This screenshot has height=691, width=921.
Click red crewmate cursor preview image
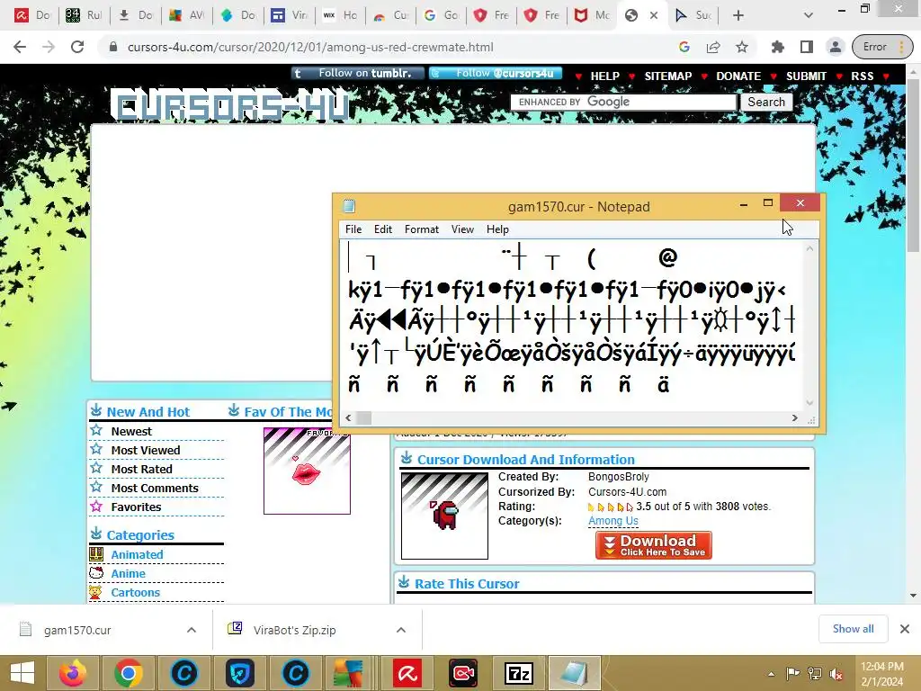click(x=444, y=516)
